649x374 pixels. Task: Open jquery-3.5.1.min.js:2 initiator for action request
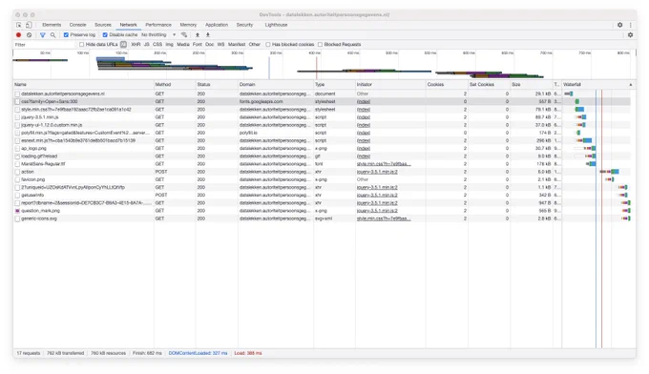377,172
